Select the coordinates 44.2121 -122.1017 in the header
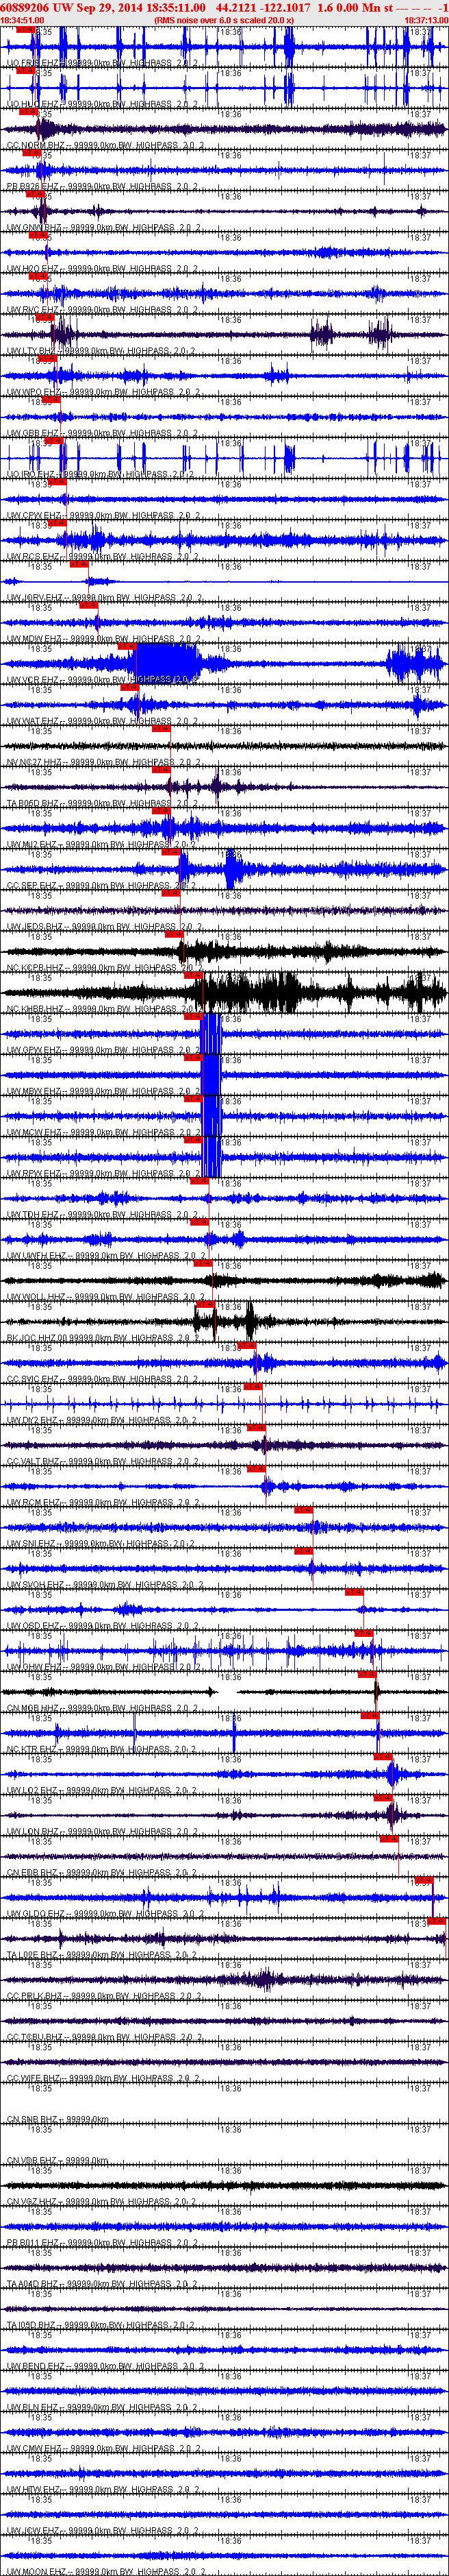The height and width of the screenshot is (2576, 449). [264, 7]
